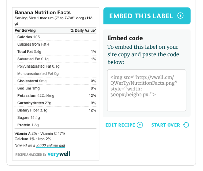
Task: Click inside the embed code text box
Action: [x=146, y=90]
